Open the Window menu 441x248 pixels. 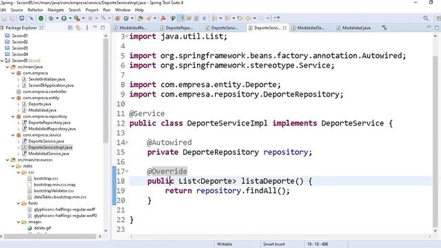(x=123, y=10)
